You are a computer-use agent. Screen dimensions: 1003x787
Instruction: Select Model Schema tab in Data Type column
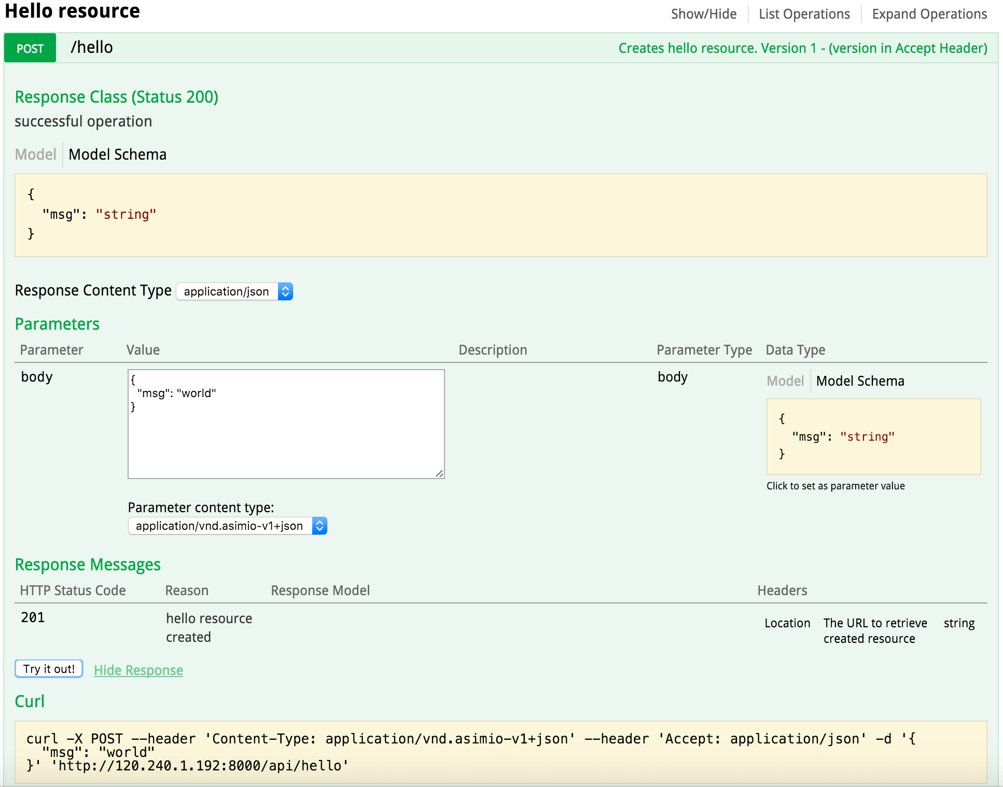pos(859,381)
